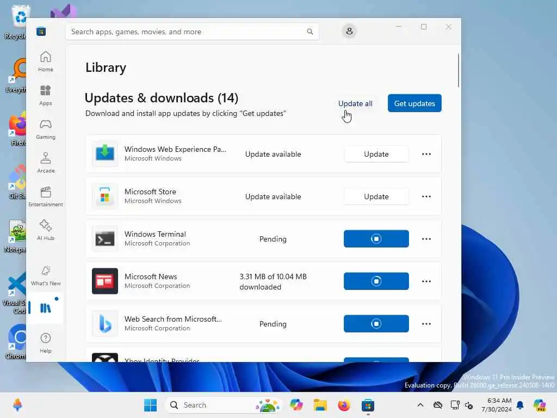Stop the pending Windows Terminal download

pos(376,238)
